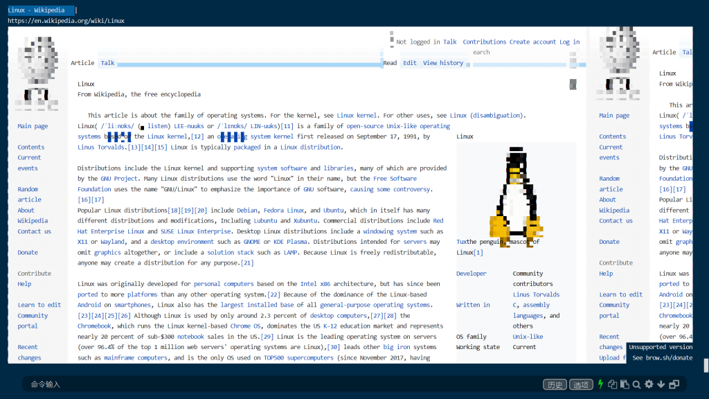Click the mainframe computers link
Viewport: 709px width, 399px height.
pos(136,358)
